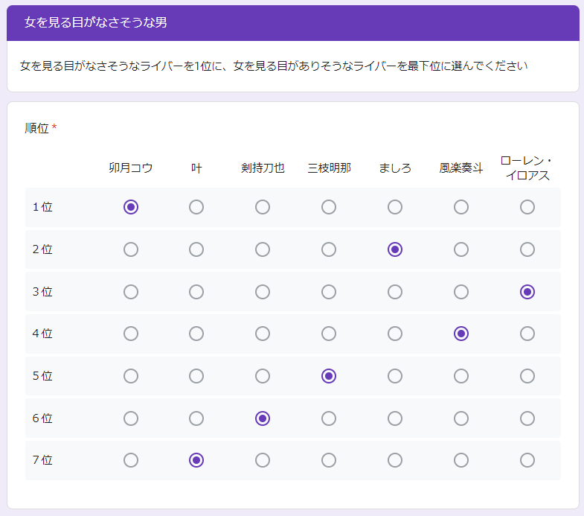Assign ローレン・イロアス to 7位

pyautogui.click(x=527, y=460)
